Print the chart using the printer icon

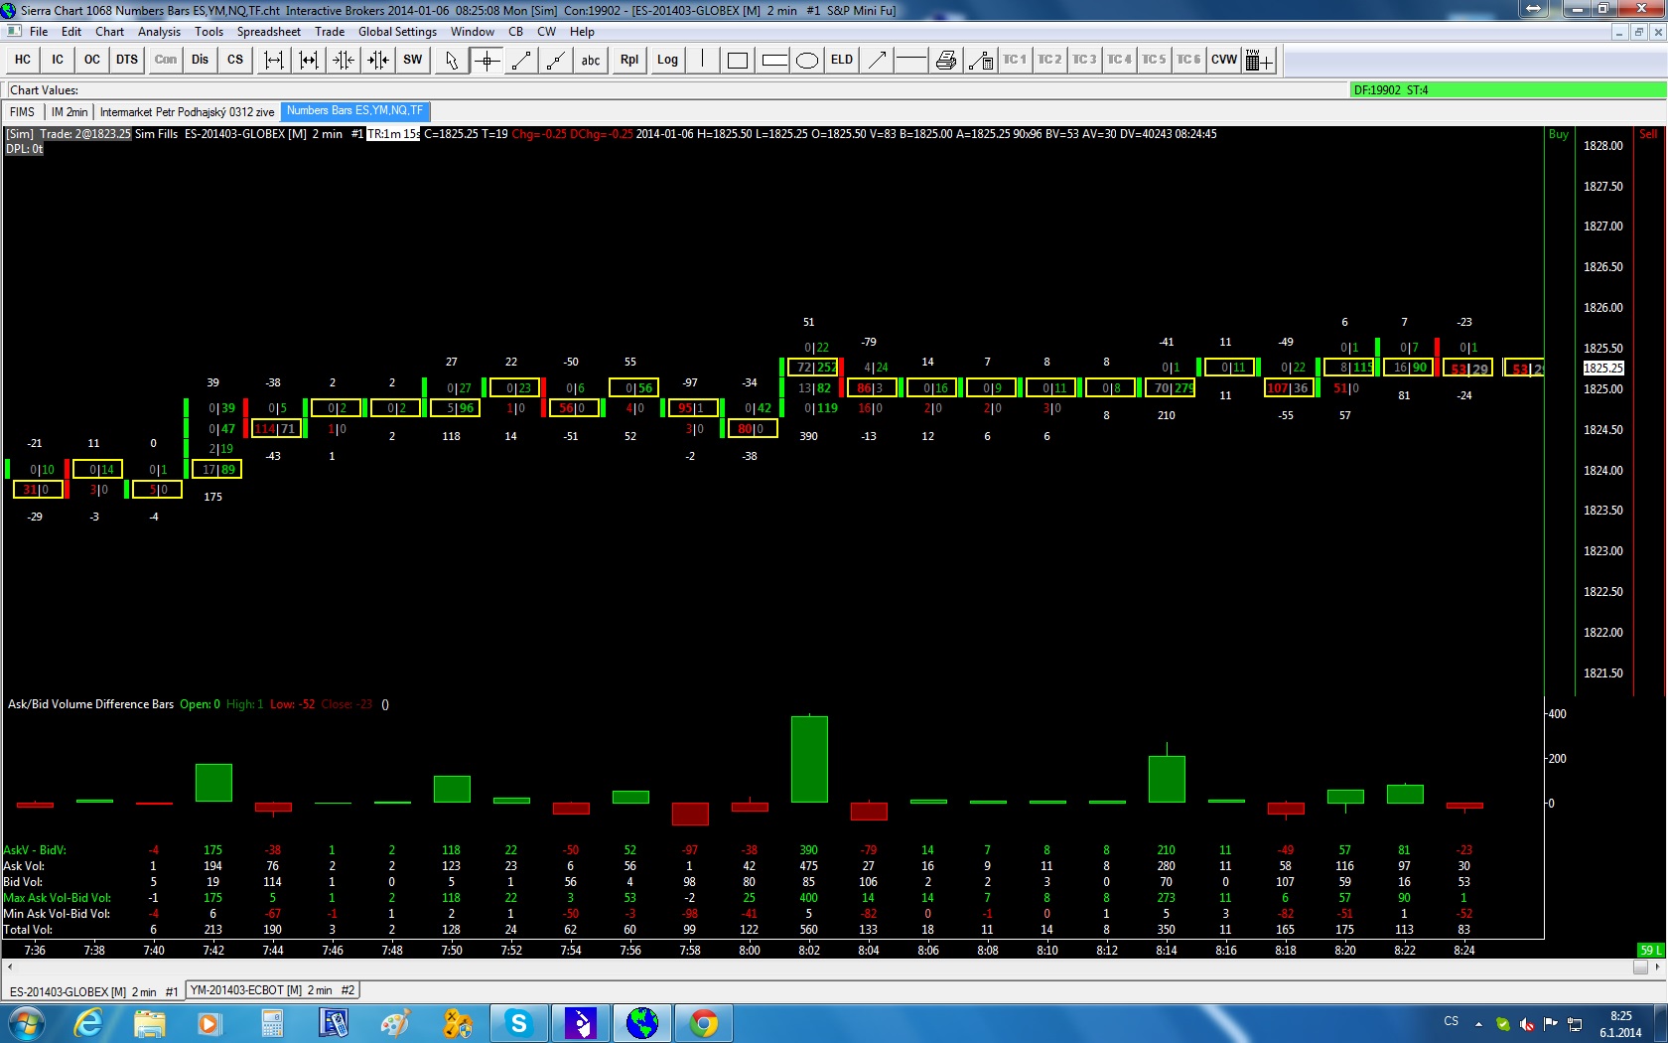(x=946, y=60)
